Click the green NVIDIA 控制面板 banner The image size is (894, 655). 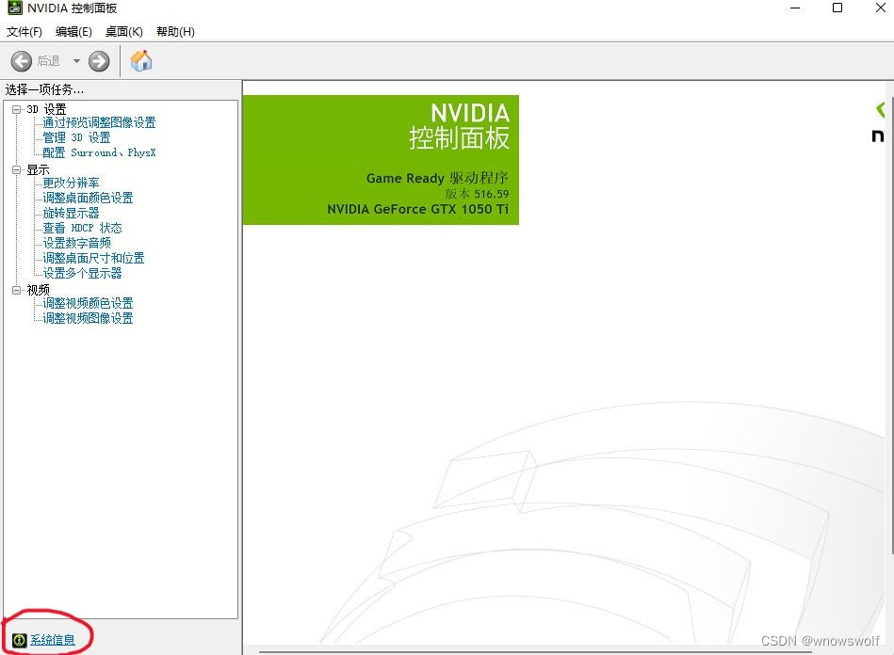(381, 159)
